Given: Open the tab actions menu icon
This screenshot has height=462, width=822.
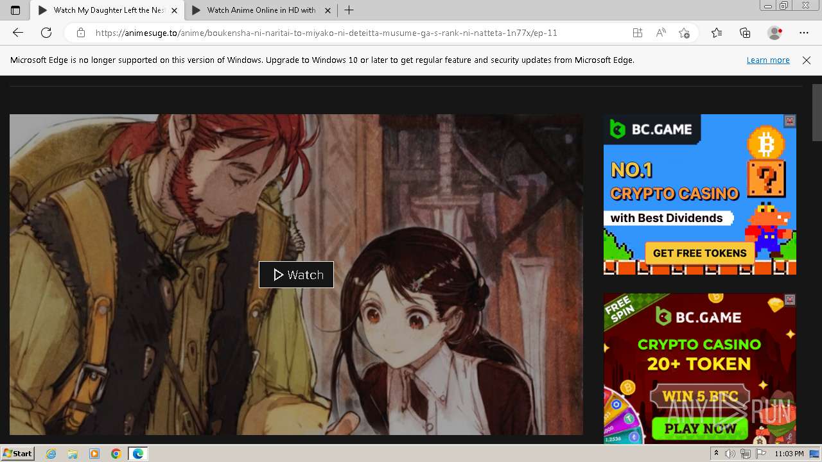Looking at the screenshot, I should point(15,10).
